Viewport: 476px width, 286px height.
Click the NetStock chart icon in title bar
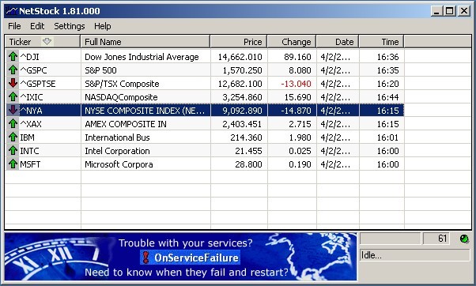pyautogui.click(x=11, y=11)
